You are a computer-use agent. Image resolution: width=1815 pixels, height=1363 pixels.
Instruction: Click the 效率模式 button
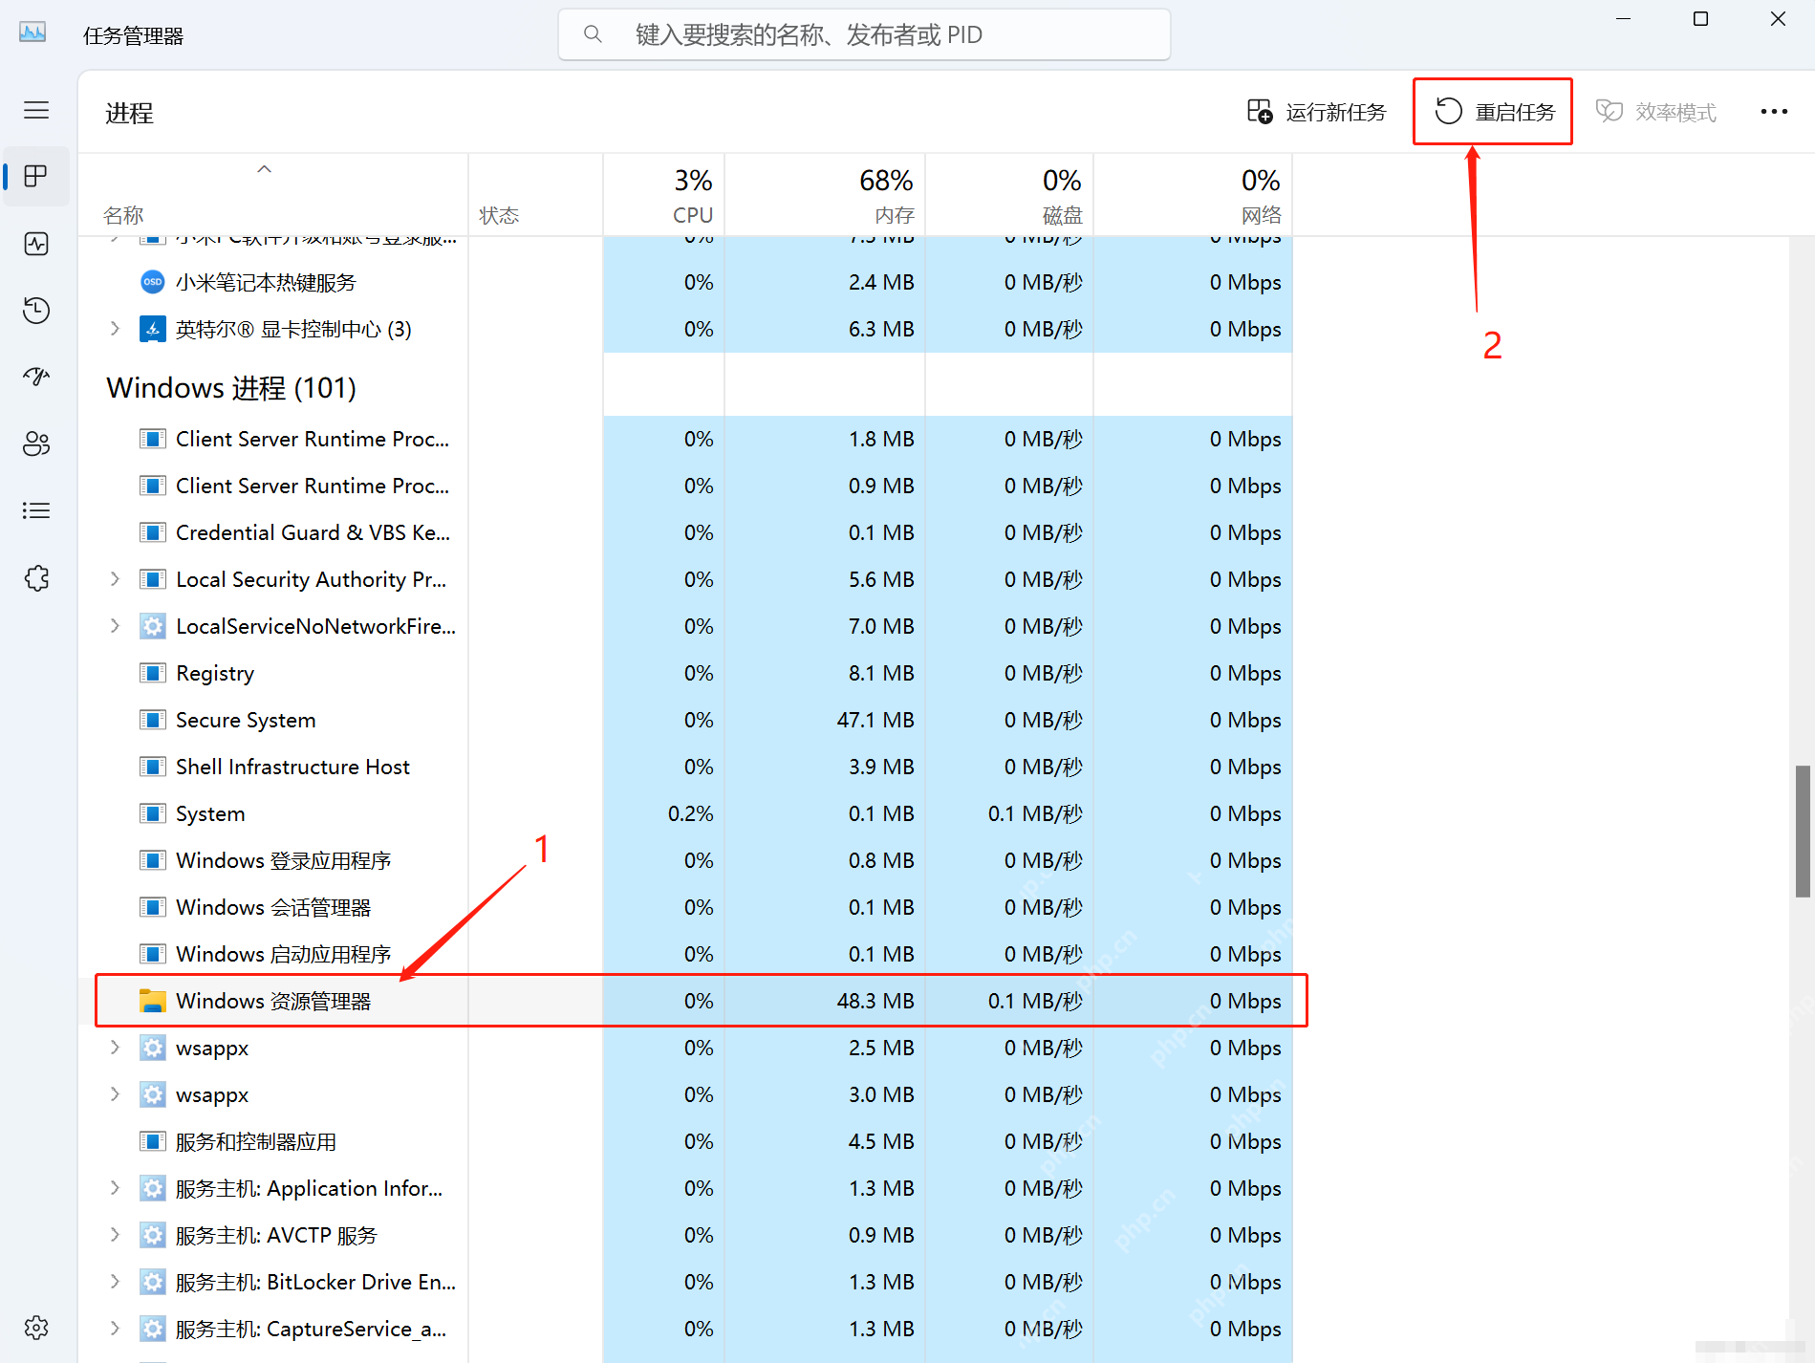[1655, 112]
